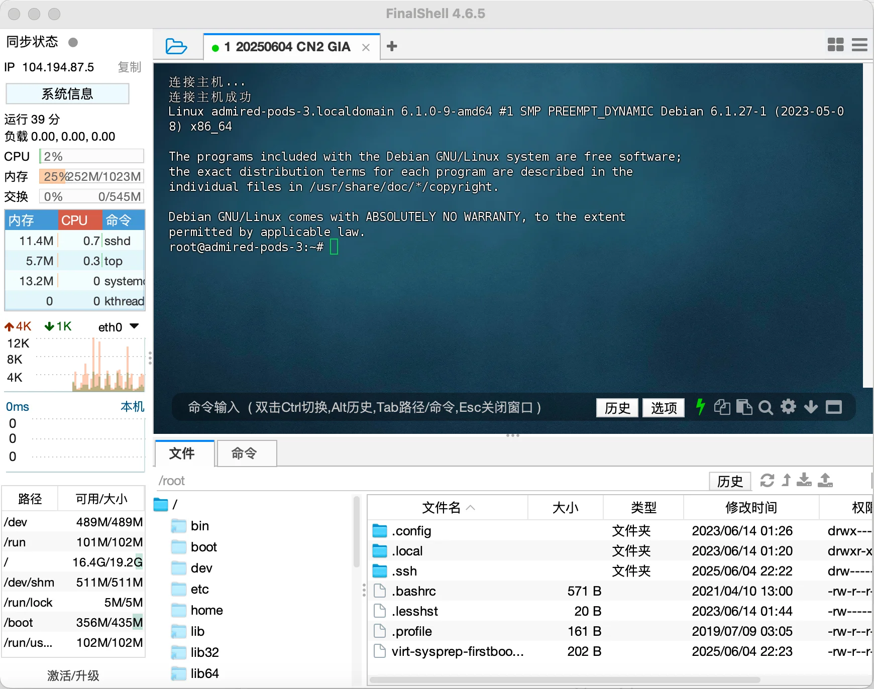The width and height of the screenshot is (874, 689).
Task: Select the sshd process row
Action: click(75, 241)
